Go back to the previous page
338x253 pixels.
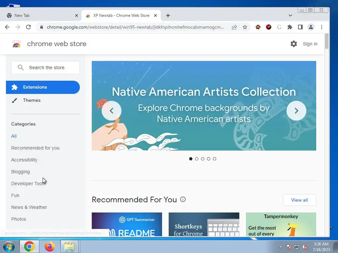pos(7,27)
